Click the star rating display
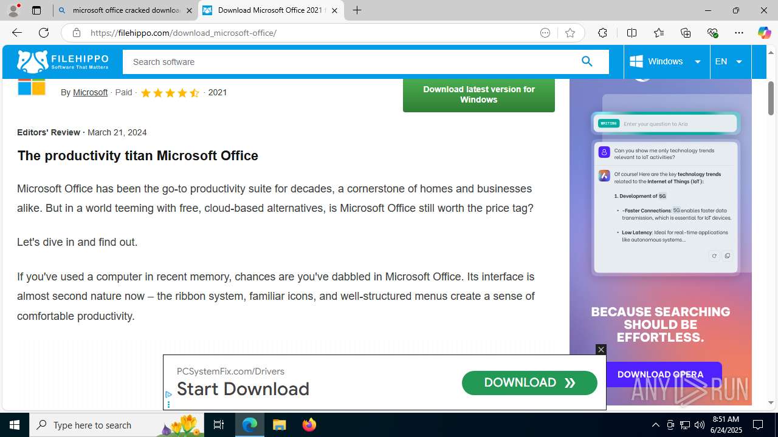This screenshot has width=778, height=437. [170, 93]
